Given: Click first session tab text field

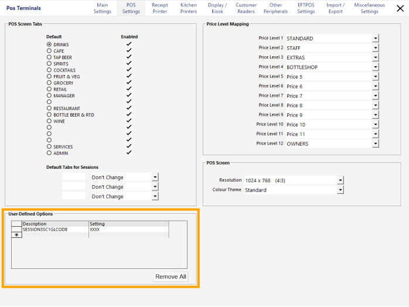Looking at the screenshot, I should coord(74,177).
